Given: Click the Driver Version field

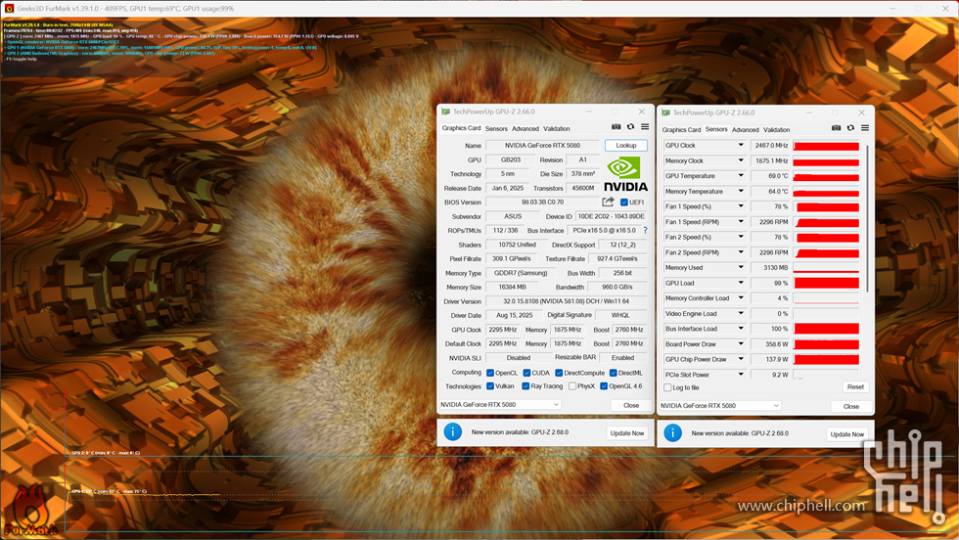Looking at the screenshot, I should pyautogui.click(x=566, y=301).
